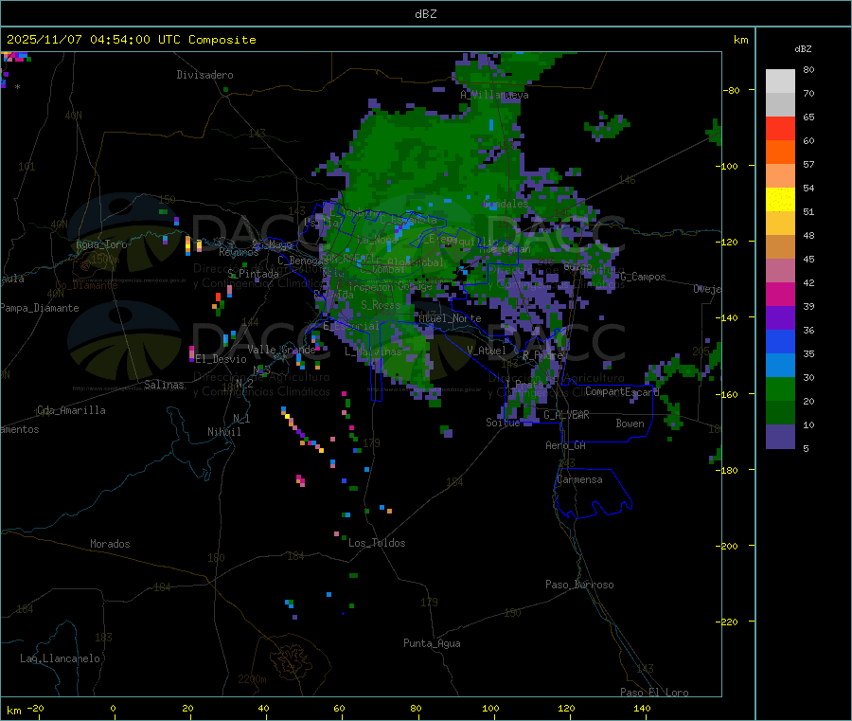The image size is (852, 721).
Task: Click the Carmensa place label
Action: click(x=579, y=480)
